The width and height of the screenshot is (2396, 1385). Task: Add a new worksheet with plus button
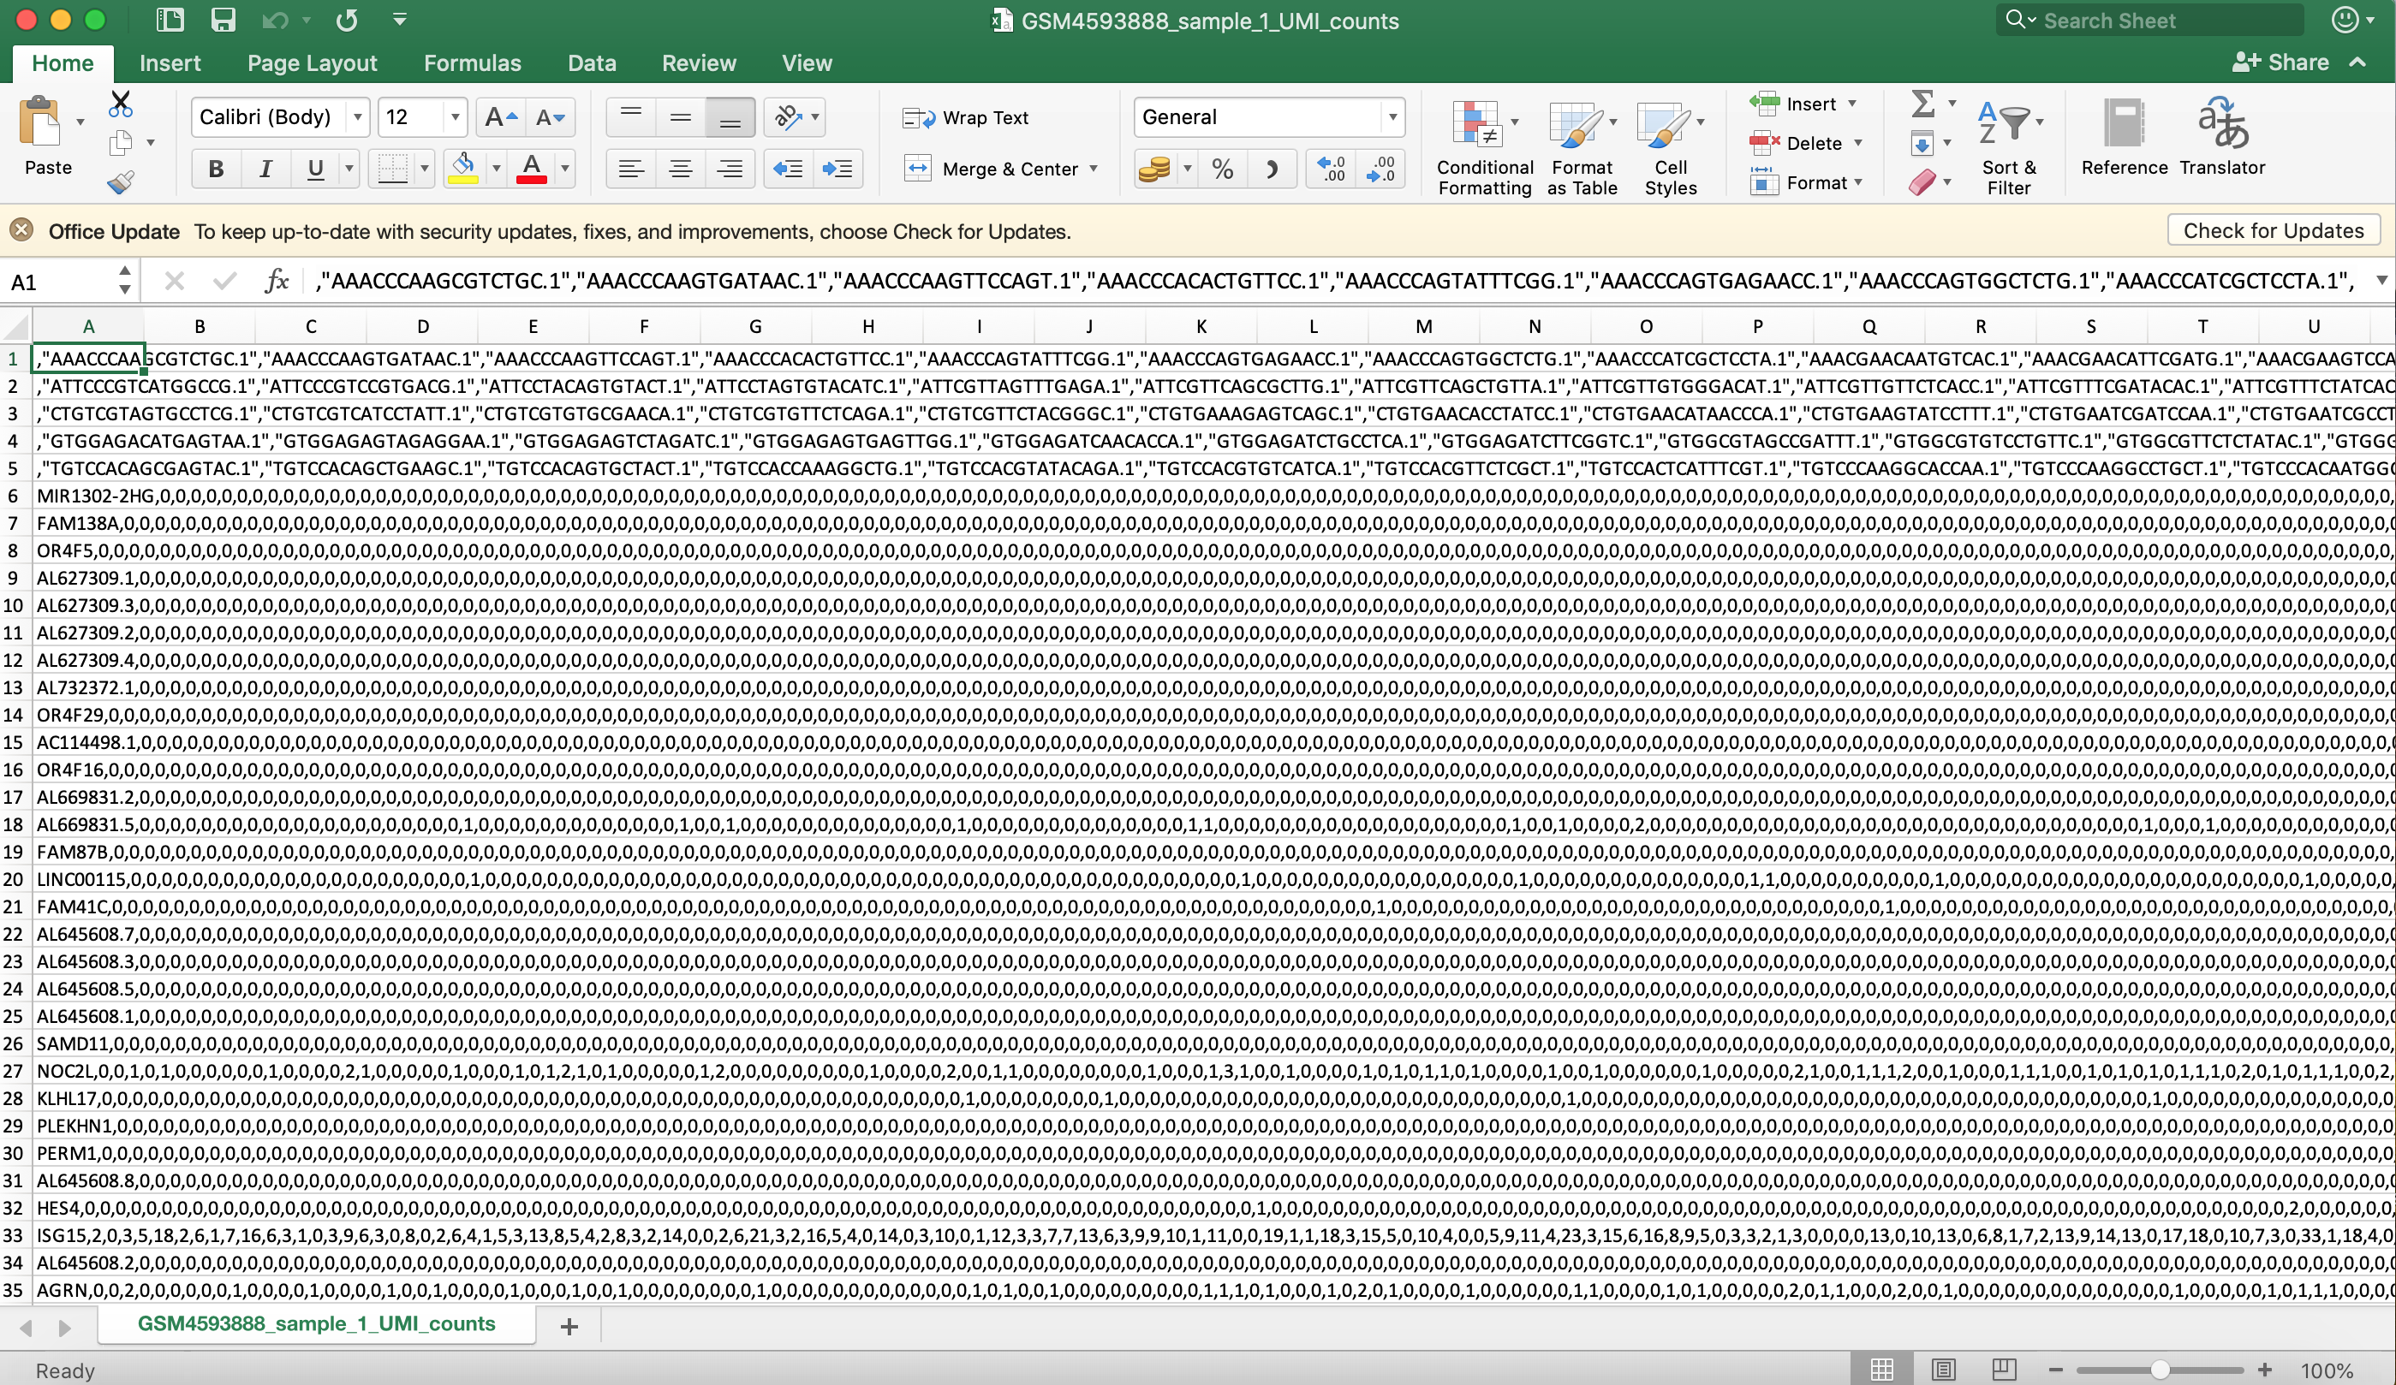pyautogui.click(x=568, y=1325)
